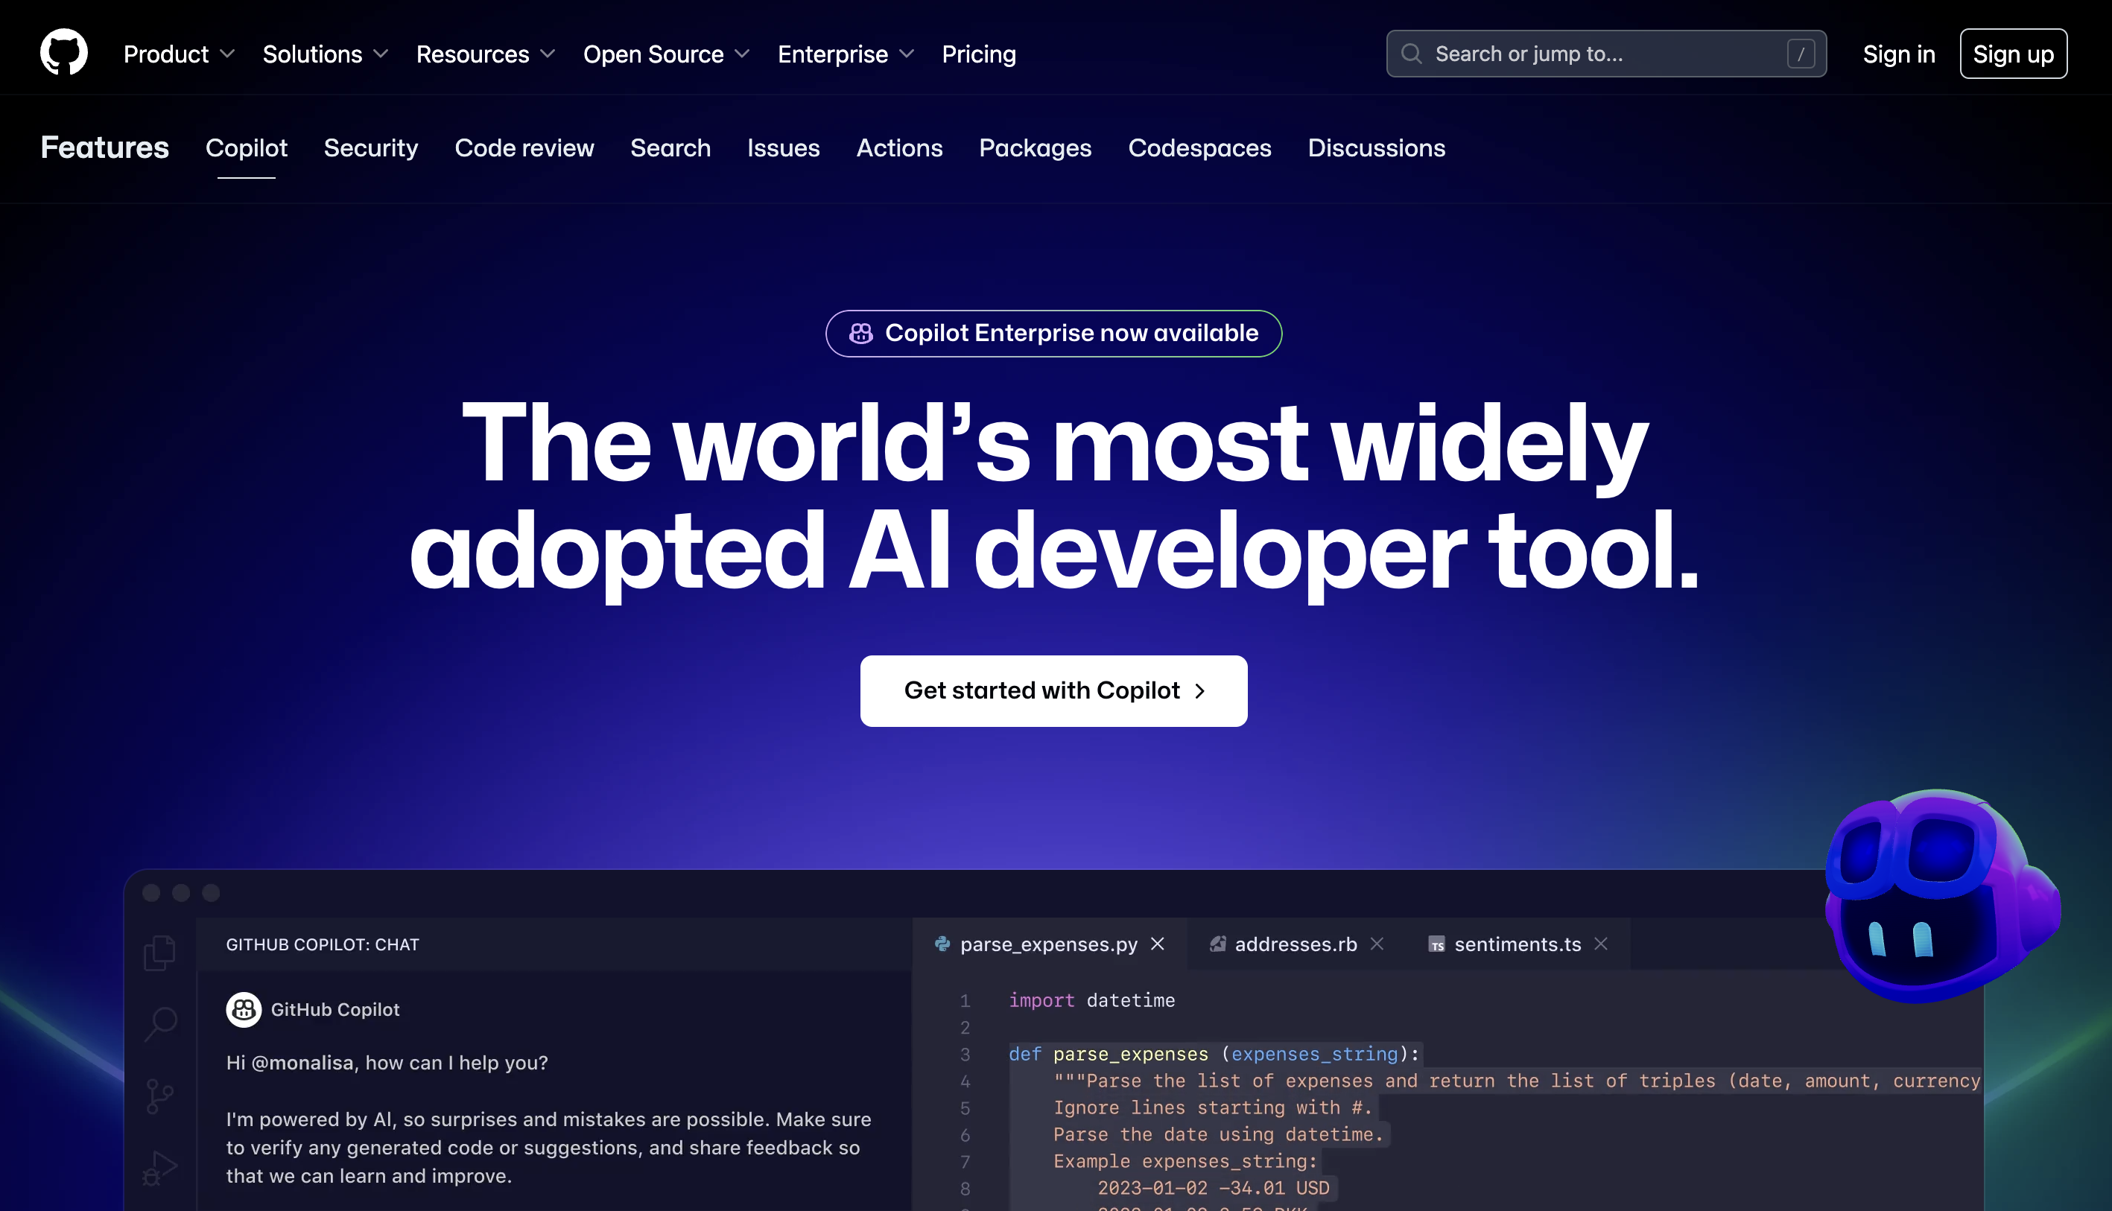Click the Python icon on parse_expenses.py tab

click(x=941, y=944)
